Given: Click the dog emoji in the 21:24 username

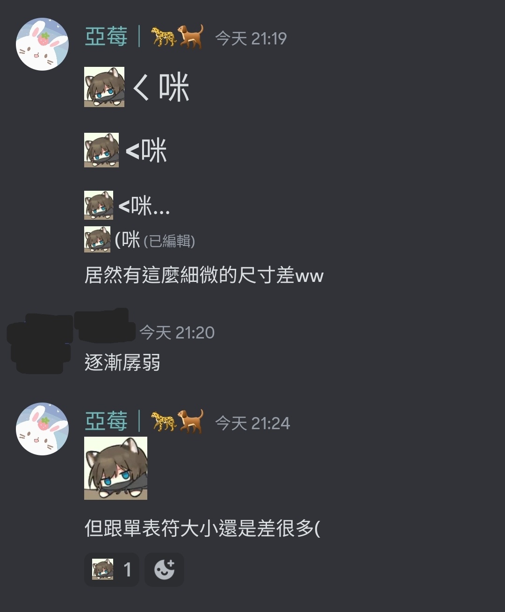Looking at the screenshot, I should pyautogui.click(x=190, y=421).
